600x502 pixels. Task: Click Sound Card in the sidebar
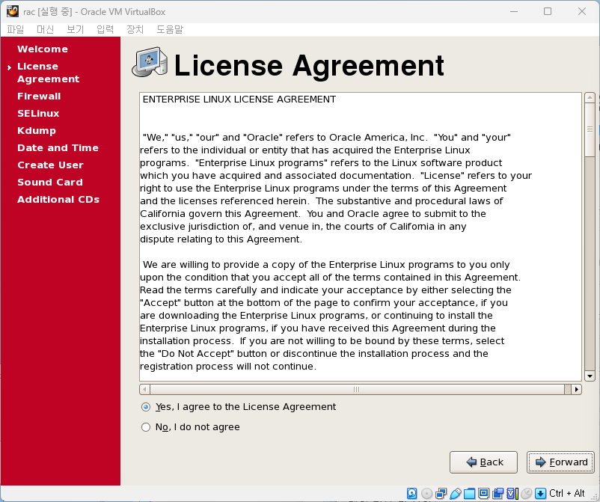[x=49, y=182]
